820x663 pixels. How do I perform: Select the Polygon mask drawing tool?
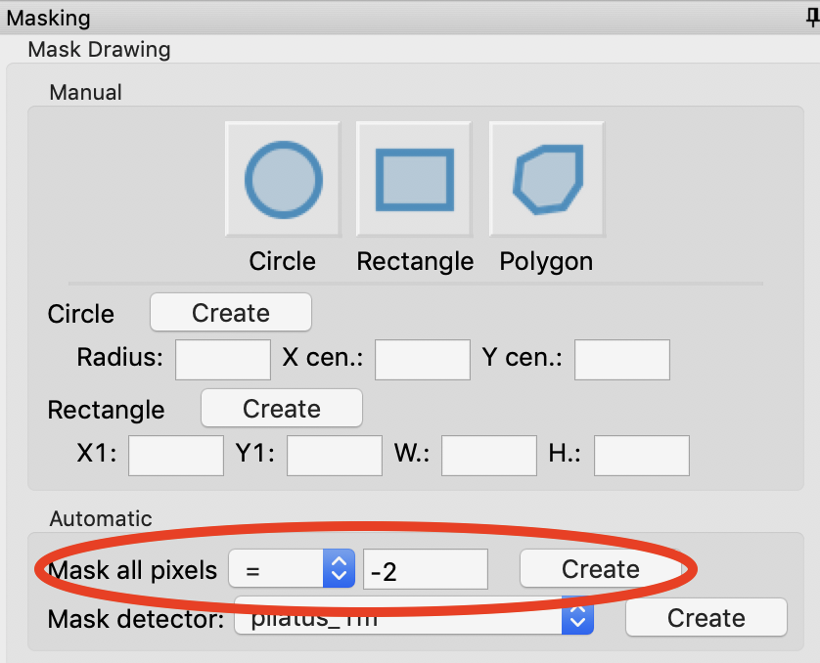547,179
